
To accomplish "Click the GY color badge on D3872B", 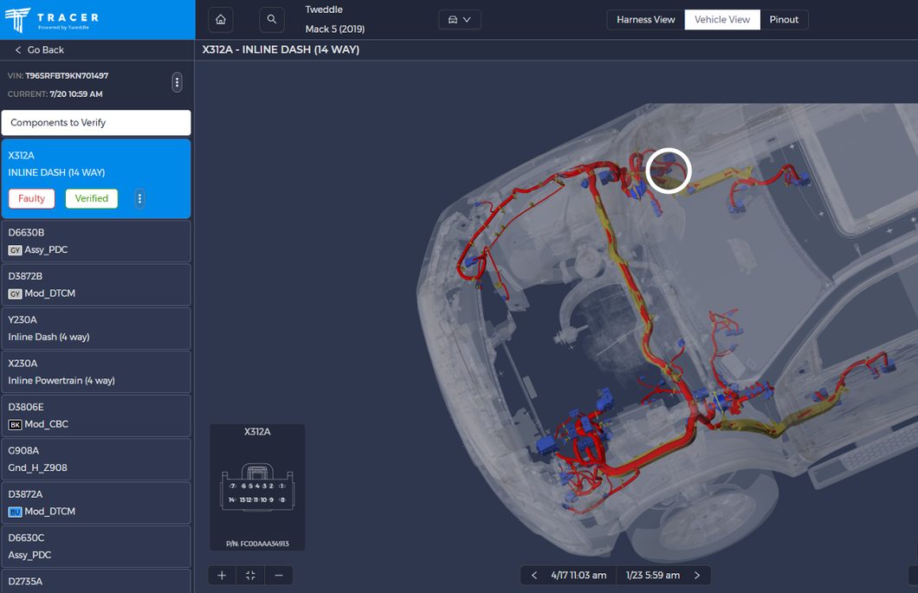I will (16, 293).
